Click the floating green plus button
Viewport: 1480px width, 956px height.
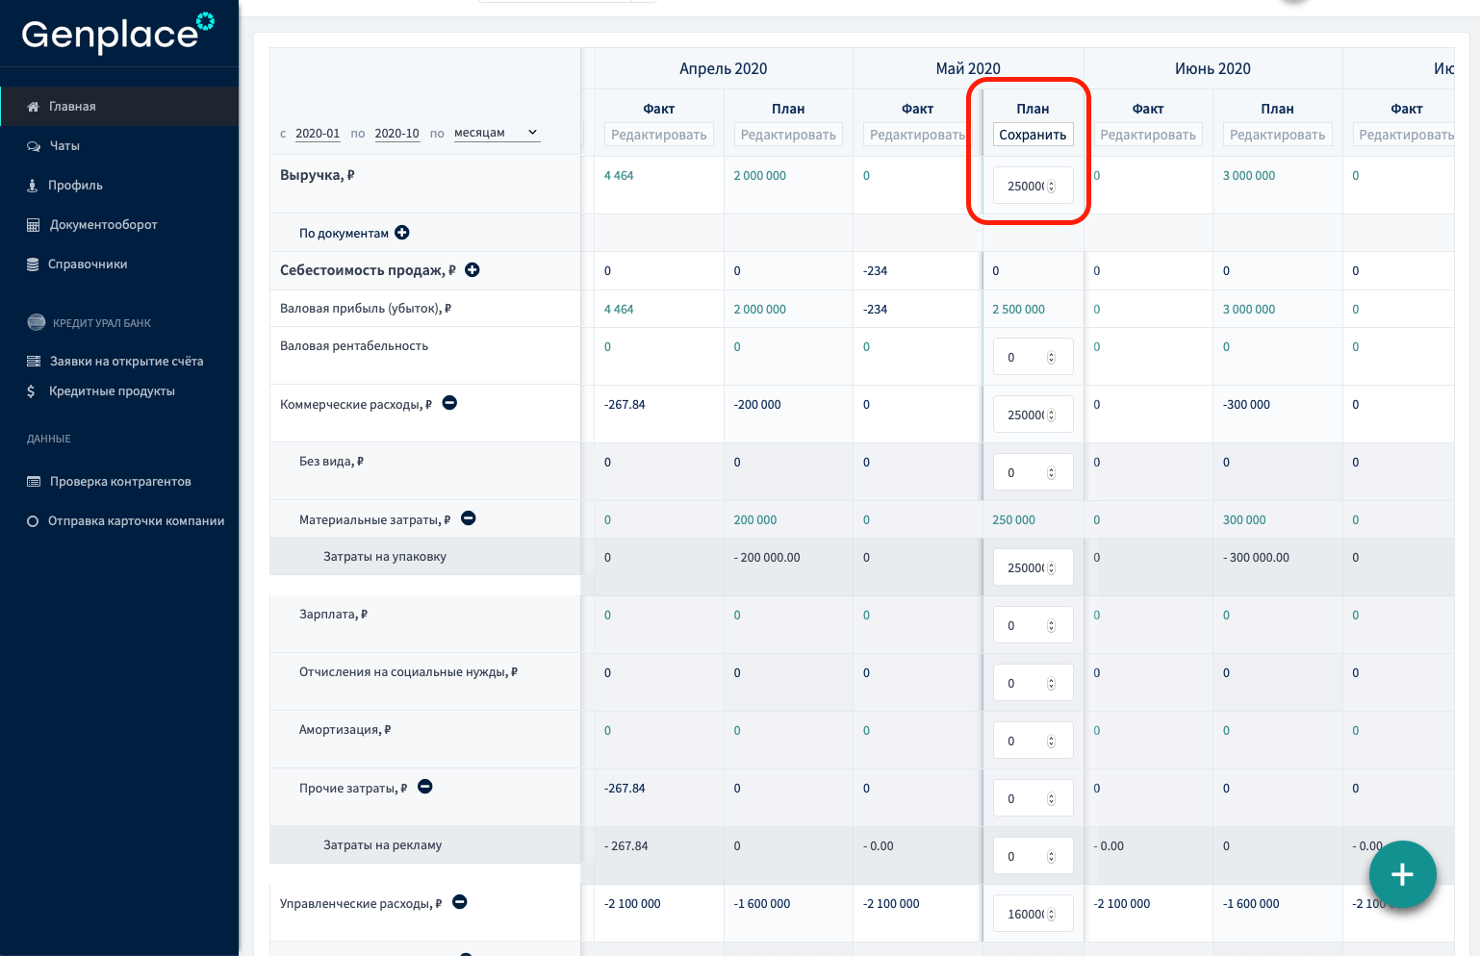(x=1402, y=874)
